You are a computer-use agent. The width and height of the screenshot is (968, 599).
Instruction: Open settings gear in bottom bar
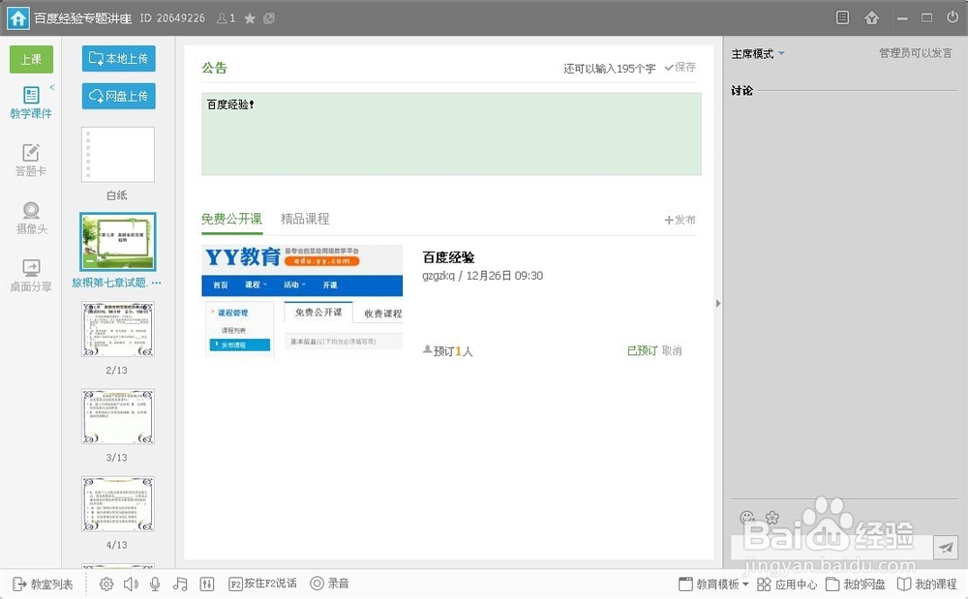click(106, 584)
